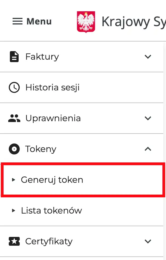Click the highlighted Generuj token link
Image resolution: width=166 pixels, height=260 pixels.
point(52,180)
